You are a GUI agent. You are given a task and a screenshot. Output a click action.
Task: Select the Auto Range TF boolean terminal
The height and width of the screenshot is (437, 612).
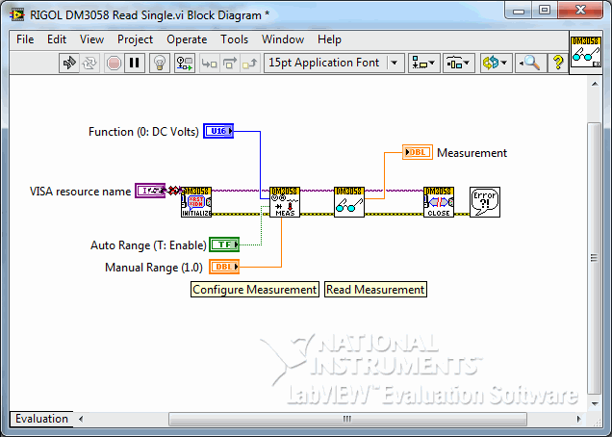click(x=224, y=244)
